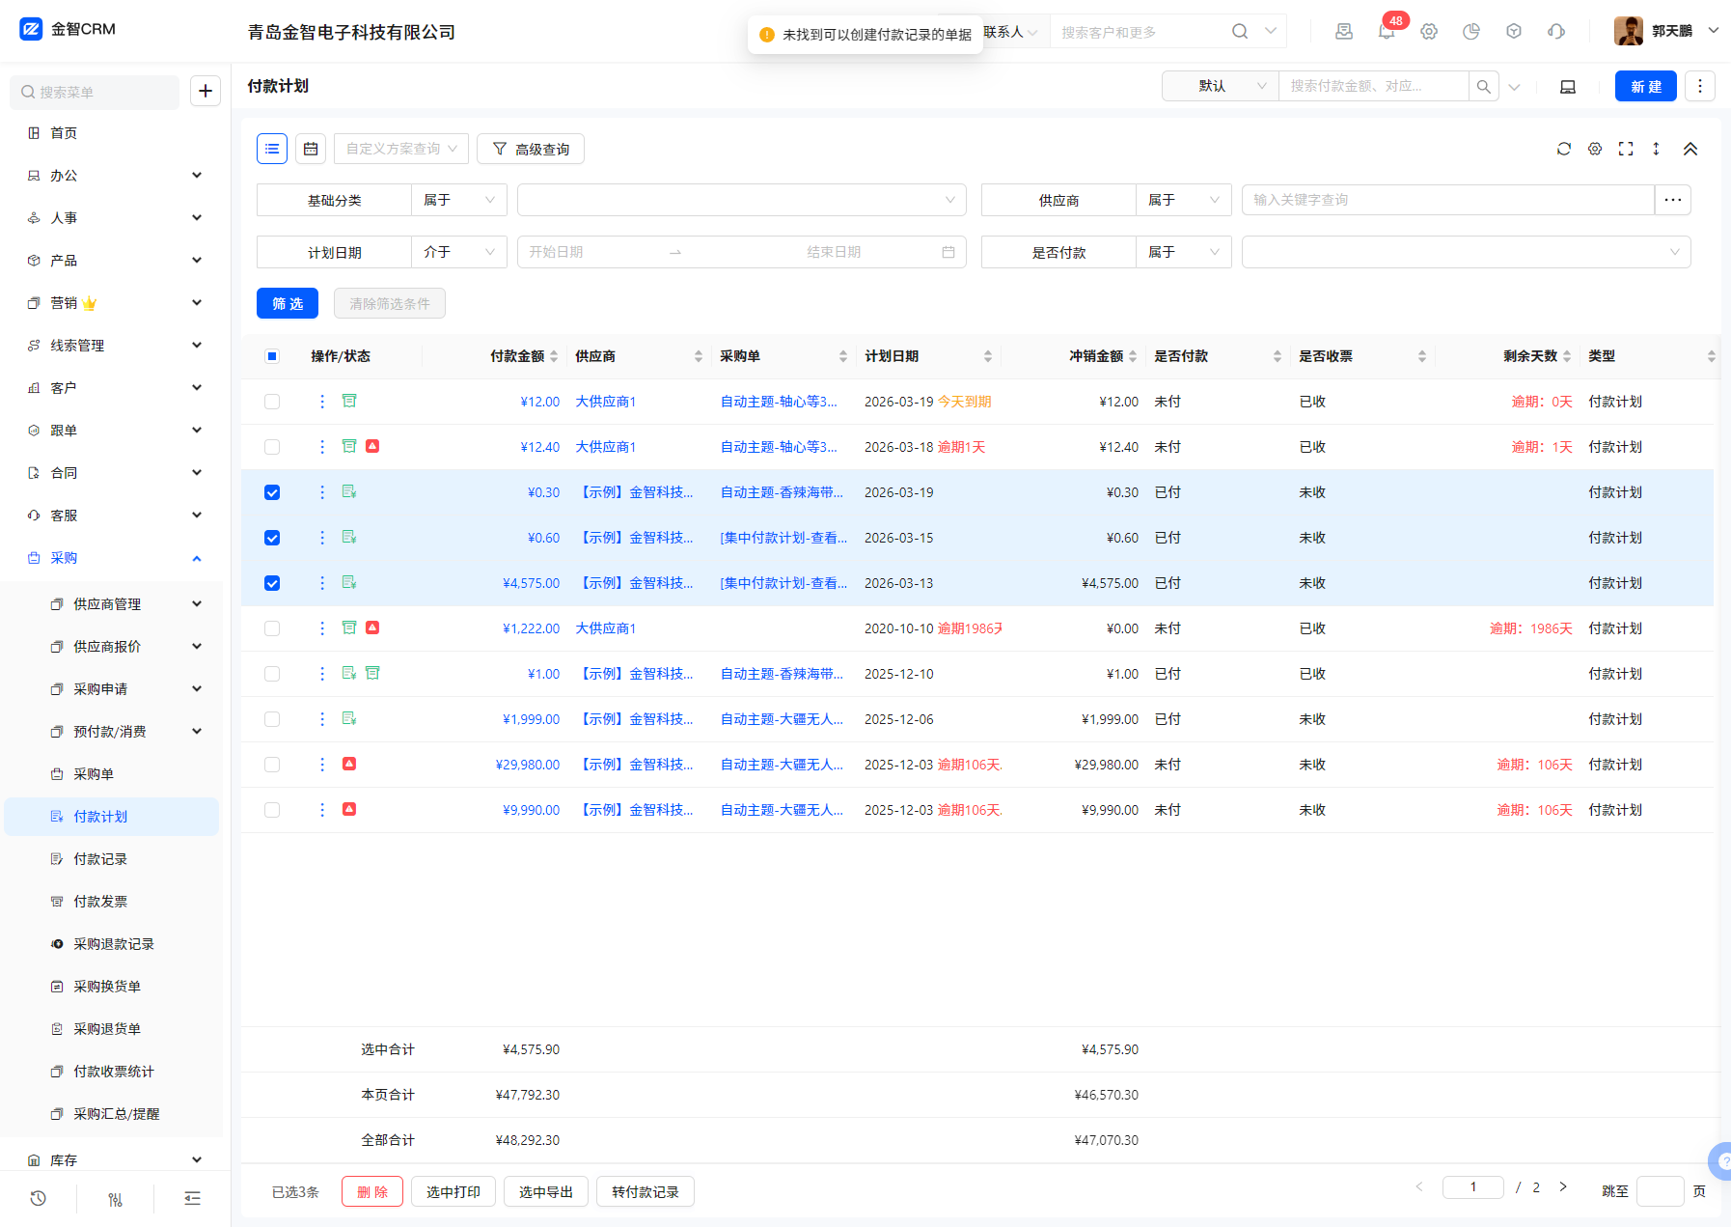Image resolution: width=1731 pixels, height=1227 pixels.
Task: Open the 默认 dropdown in the header
Action: (x=1221, y=86)
